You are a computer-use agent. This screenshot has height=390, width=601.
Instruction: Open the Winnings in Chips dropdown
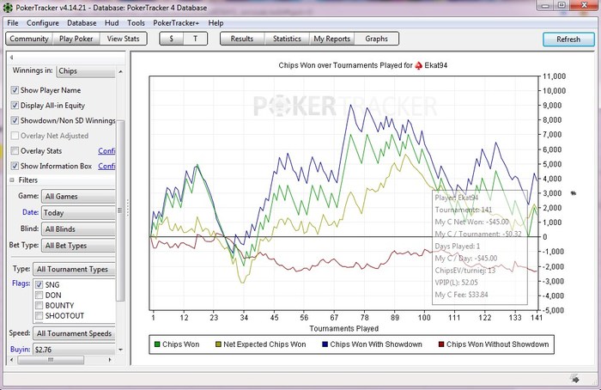click(x=86, y=71)
